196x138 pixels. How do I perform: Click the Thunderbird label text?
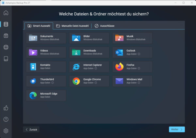[47, 79]
